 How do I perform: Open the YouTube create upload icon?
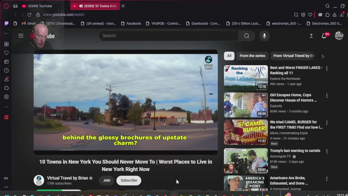[311, 36]
